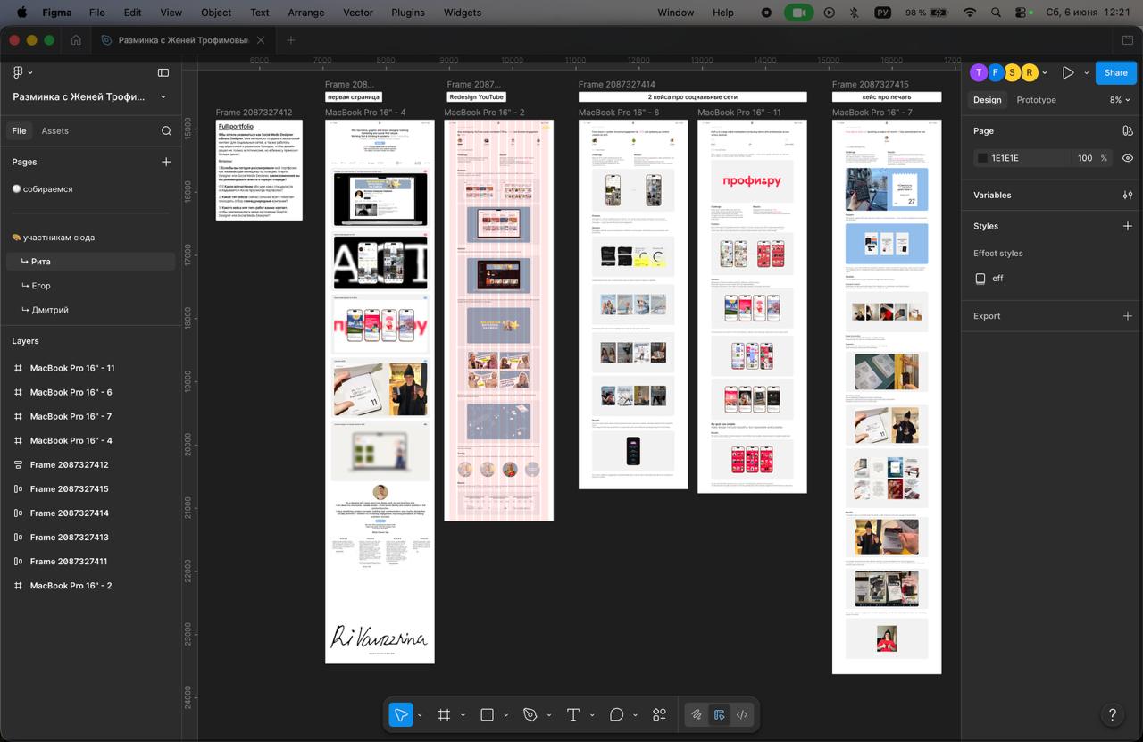
Task: Expand the file name dropdown chevron
Action: click(163, 96)
